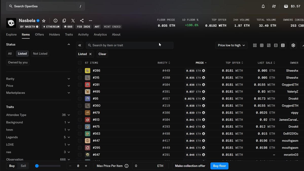Image resolution: width=304 pixels, height=171 pixels.
Task: Switch the bottom bar to Sell mode
Action: tap(23, 166)
